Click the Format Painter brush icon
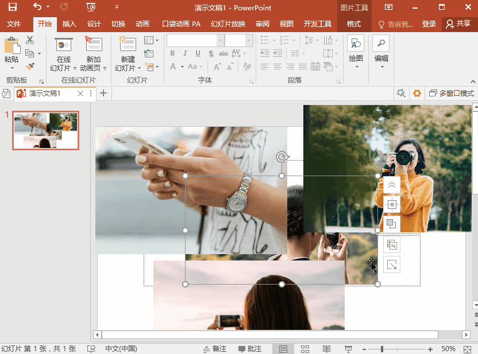 coord(30,67)
